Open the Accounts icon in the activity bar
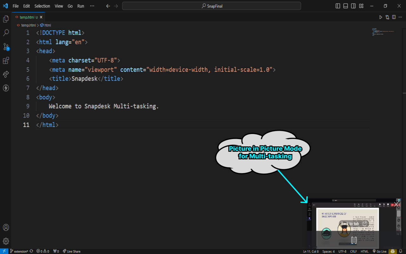 [6, 227]
